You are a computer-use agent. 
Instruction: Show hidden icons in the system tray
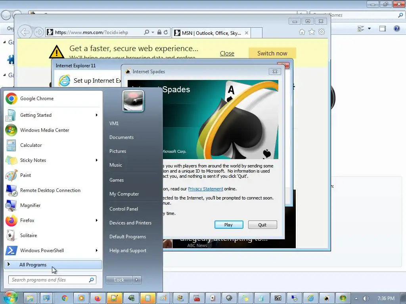pos(356,298)
